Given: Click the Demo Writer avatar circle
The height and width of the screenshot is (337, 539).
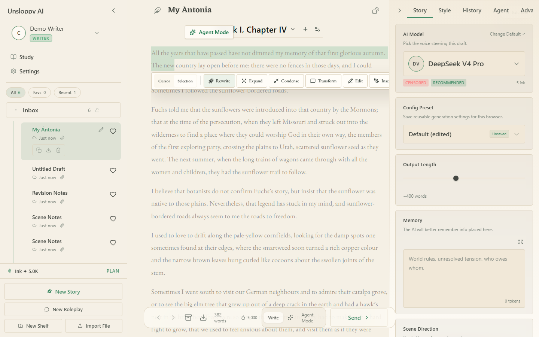Looking at the screenshot, I should click(x=19, y=33).
